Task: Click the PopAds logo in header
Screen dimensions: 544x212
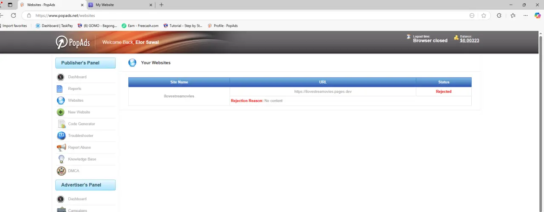Action: tap(73, 42)
